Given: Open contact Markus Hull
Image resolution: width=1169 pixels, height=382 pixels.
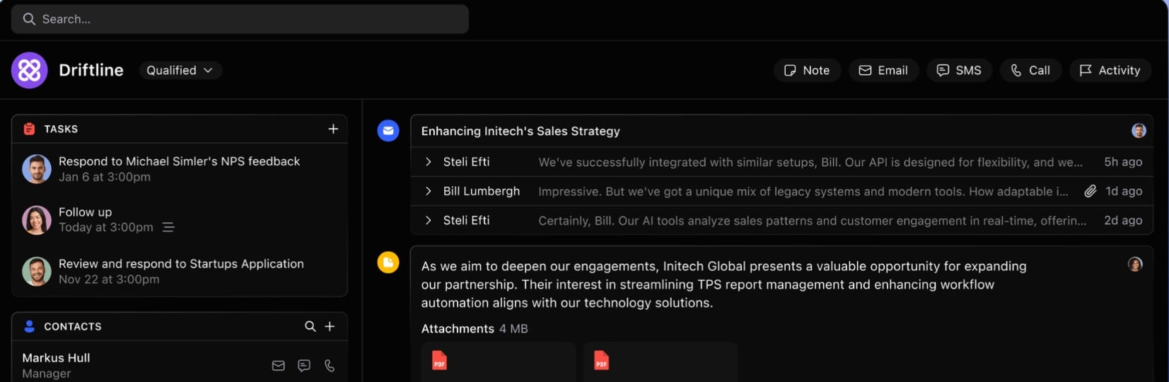Looking at the screenshot, I should (57, 358).
